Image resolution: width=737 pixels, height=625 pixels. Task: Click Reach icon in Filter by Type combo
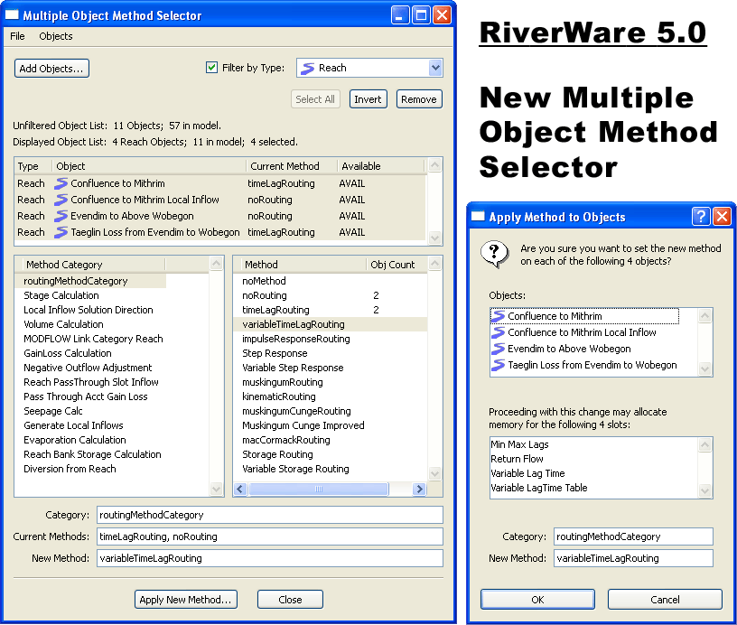pyautogui.click(x=308, y=68)
